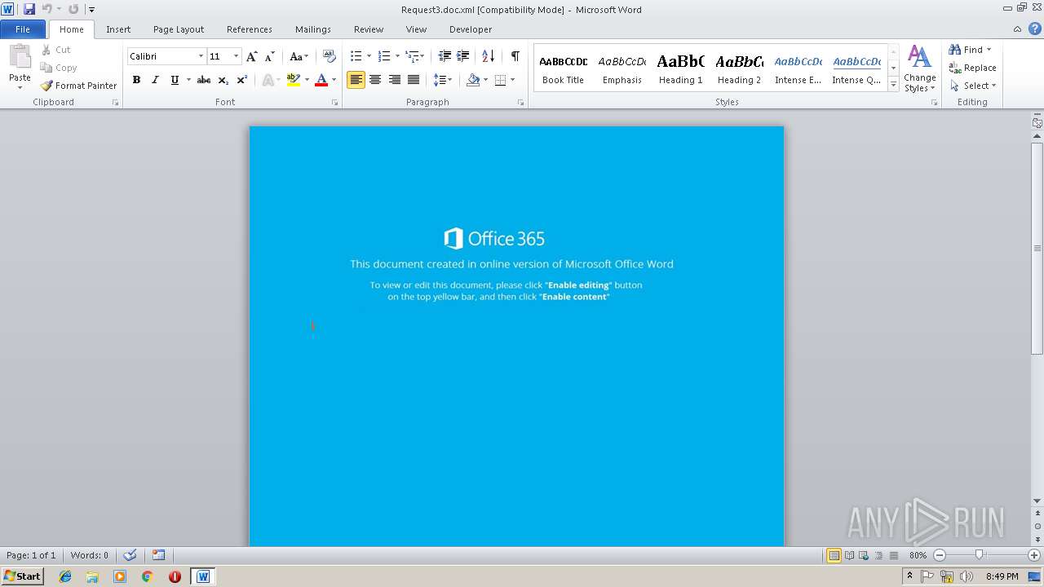The image size is (1044, 587).
Task: Switch to the Developer tab
Action: [471, 29]
